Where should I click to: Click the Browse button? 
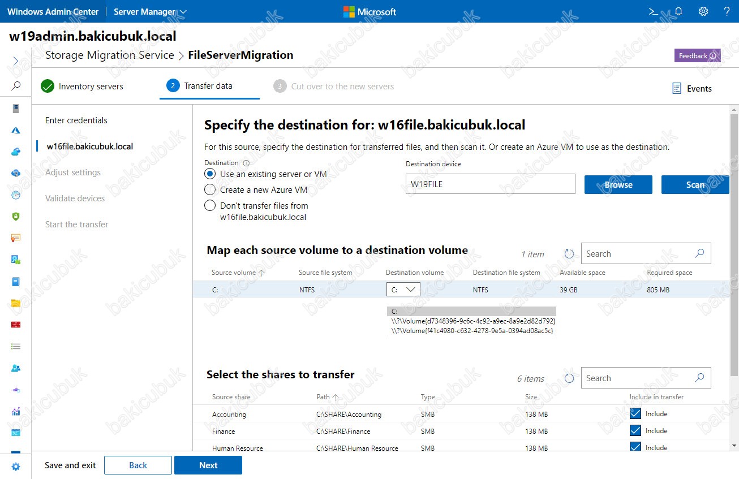point(618,184)
